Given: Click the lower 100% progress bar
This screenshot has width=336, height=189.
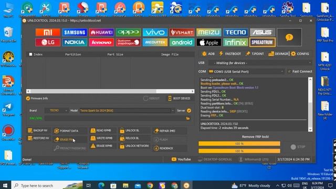Looking at the screenshot, I should (x=239, y=151).
